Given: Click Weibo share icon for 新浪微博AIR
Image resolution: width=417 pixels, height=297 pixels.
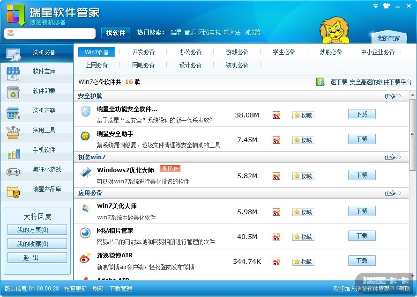Looking at the screenshot, I should point(276,262).
